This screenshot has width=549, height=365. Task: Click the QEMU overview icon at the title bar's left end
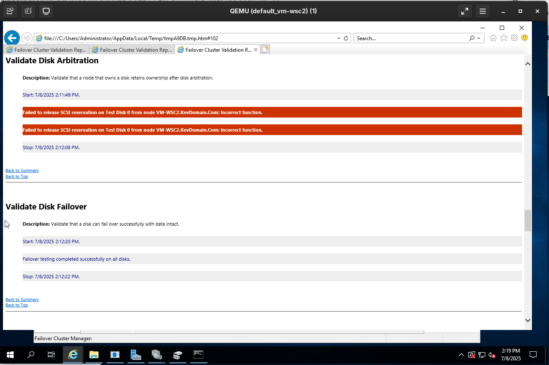(10, 11)
